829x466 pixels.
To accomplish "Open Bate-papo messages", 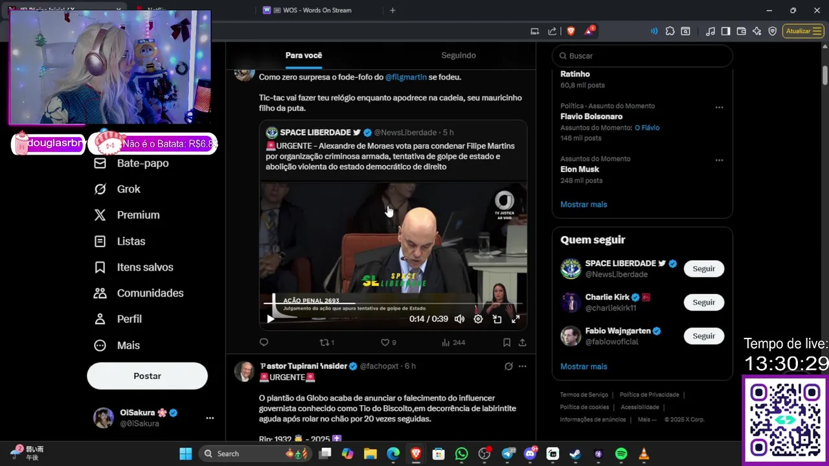I will (131, 163).
